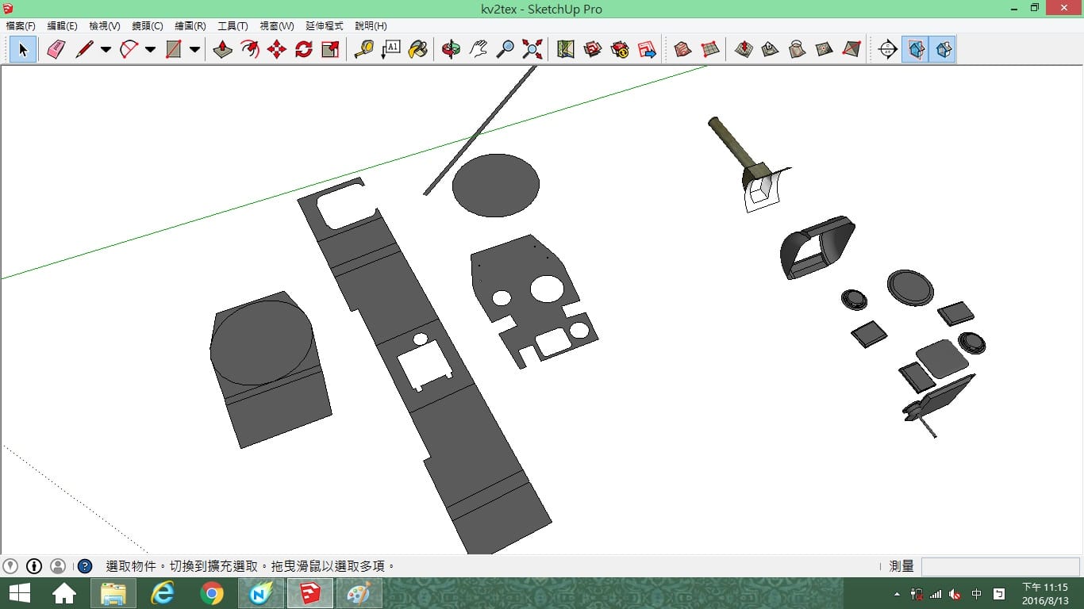Choose the Select arrow tool

tap(23, 50)
